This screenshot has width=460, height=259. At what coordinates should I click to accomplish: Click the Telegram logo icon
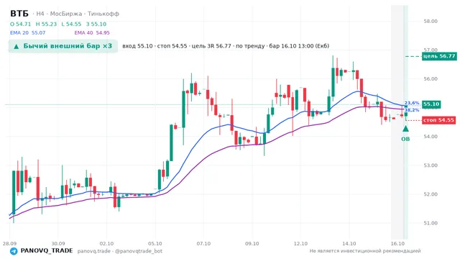[14, 251]
